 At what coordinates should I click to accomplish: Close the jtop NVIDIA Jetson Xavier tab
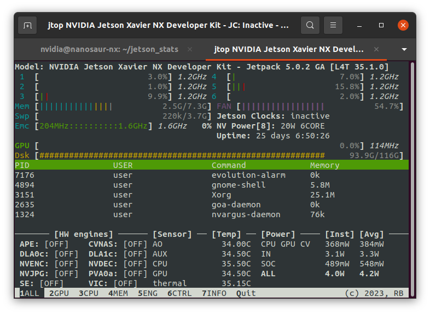click(376, 49)
